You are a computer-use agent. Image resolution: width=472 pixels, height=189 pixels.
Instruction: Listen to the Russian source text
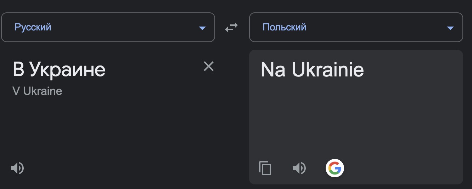pos(17,168)
